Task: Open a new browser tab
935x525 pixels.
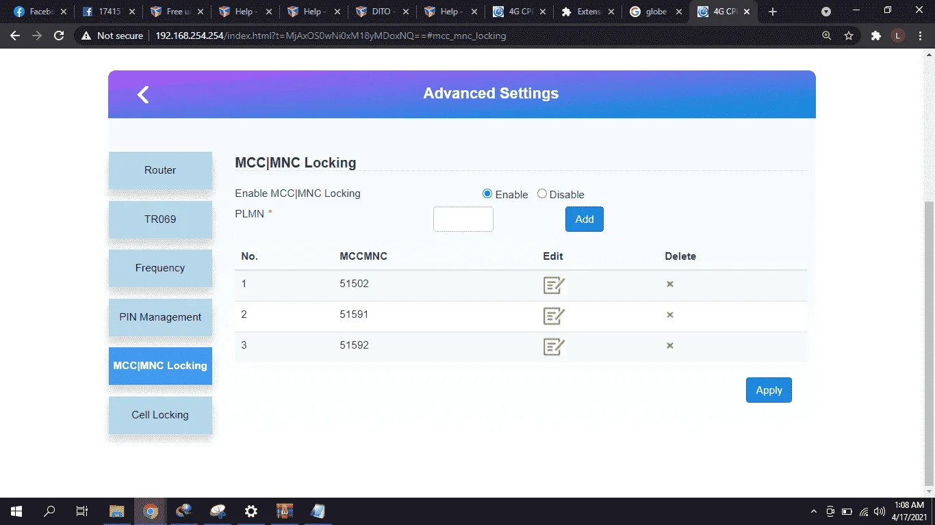Action: [x=773, y=12]
